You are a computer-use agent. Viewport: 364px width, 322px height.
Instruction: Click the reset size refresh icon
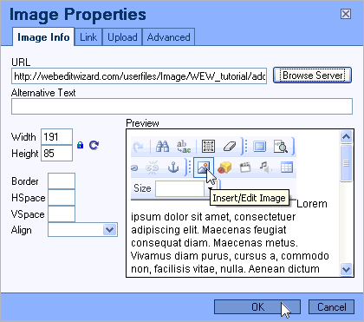94,145
